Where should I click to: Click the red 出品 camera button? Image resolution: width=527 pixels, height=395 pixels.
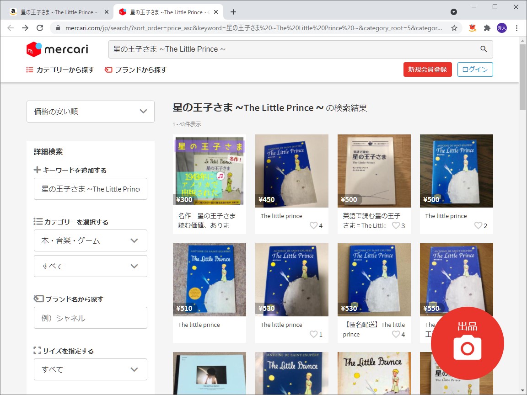click(468, 343)
